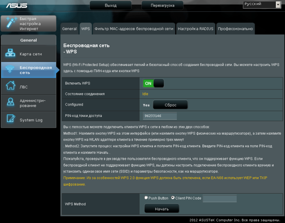Image resolution: width=285 pixels, height=223 pixels.
Task: Open the Настройка RADIUS tab
Action: tap(195, 29)
